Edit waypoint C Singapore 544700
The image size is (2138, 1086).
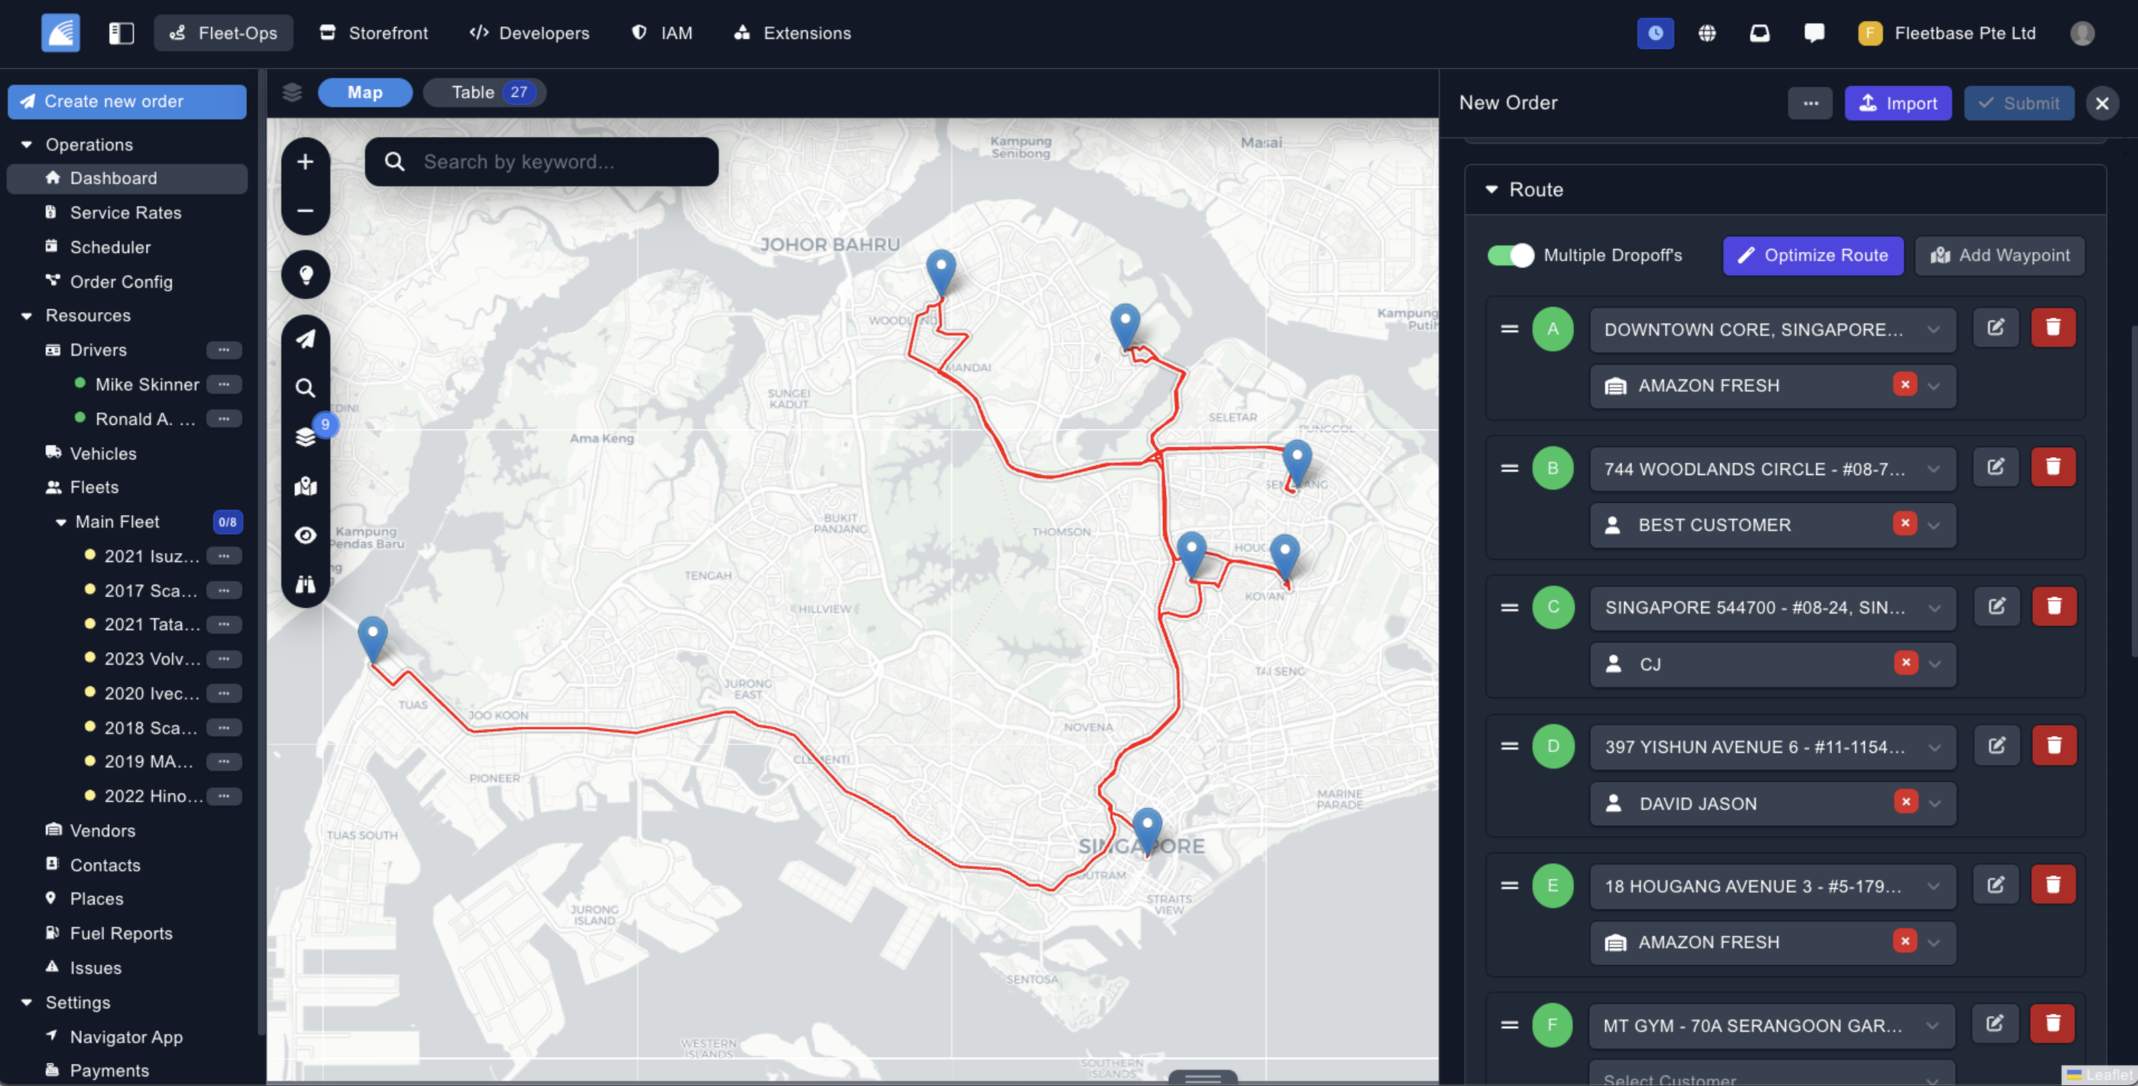1996,606
